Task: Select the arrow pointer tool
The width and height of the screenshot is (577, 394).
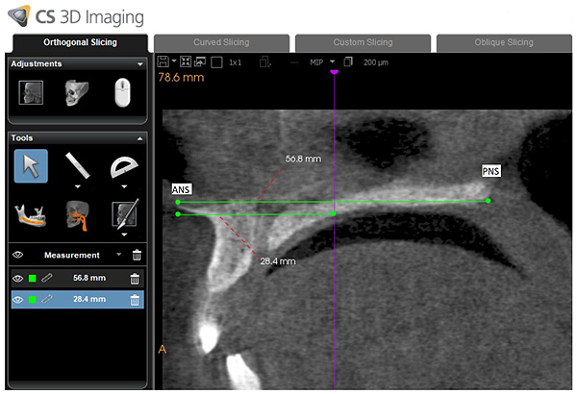Action: (x=31, y=167)
